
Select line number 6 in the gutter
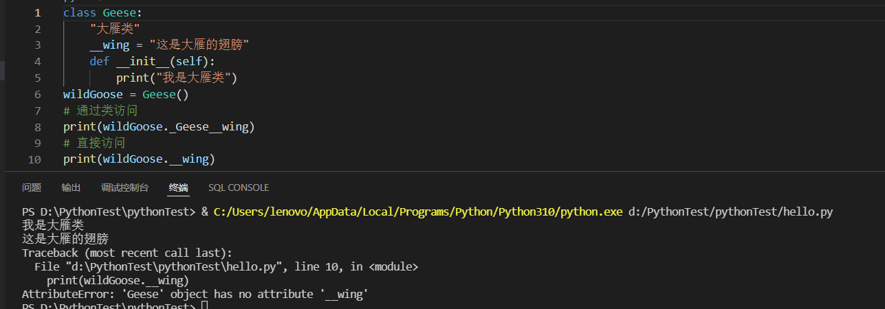[37, 94]
